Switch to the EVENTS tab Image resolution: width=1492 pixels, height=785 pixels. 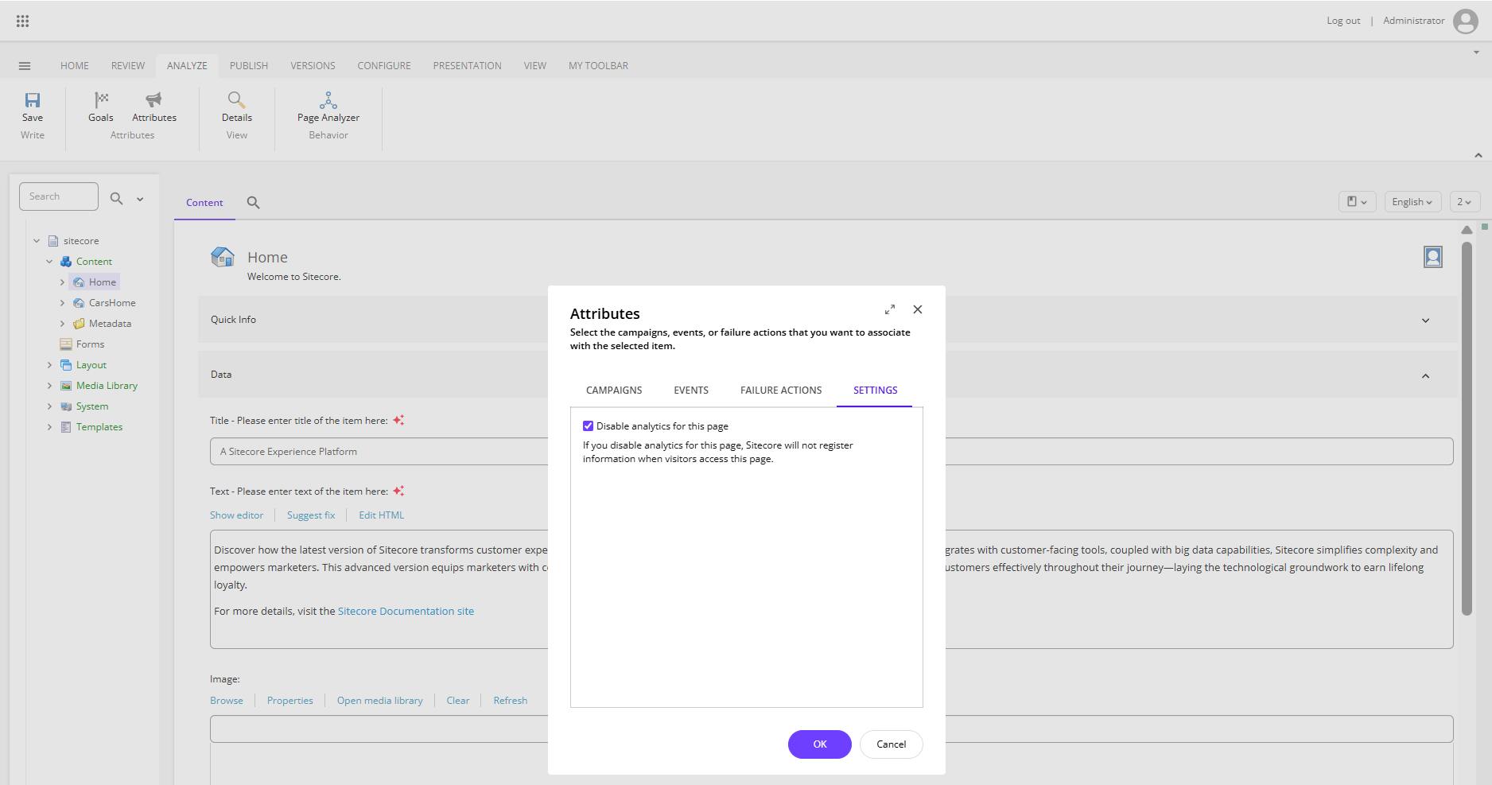[x=691, y=391]
